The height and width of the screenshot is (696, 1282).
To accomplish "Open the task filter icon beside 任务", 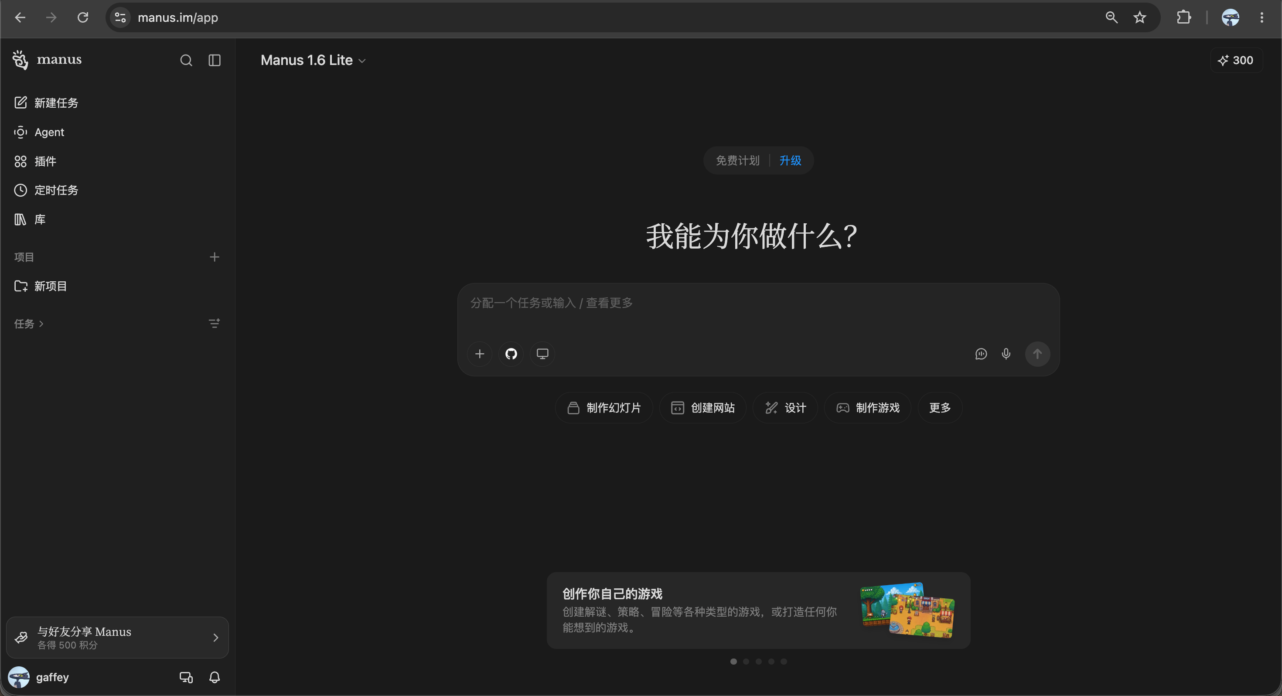I will coord(215,324).
